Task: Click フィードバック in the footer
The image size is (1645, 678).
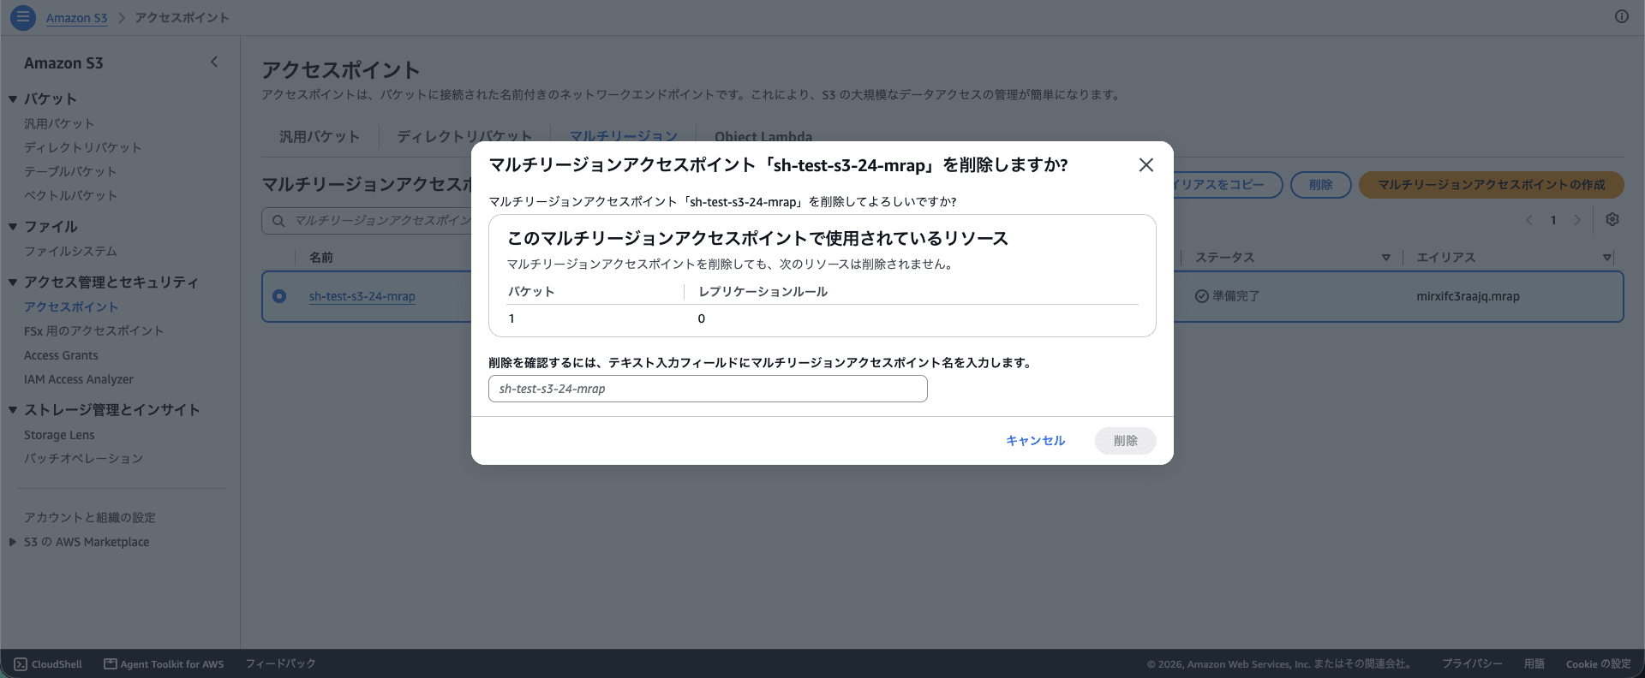Action: (281, 664)
